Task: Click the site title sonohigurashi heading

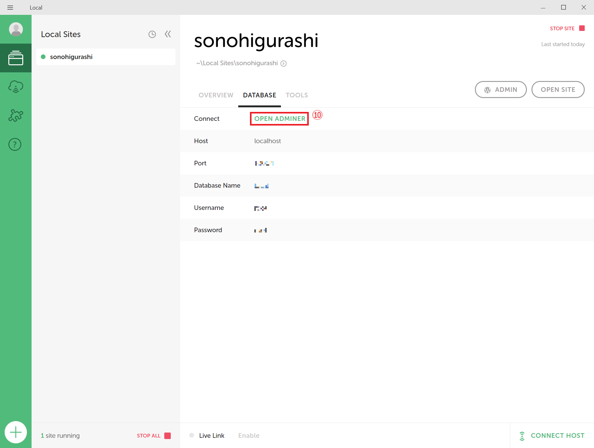Action: tap(256, 41)
